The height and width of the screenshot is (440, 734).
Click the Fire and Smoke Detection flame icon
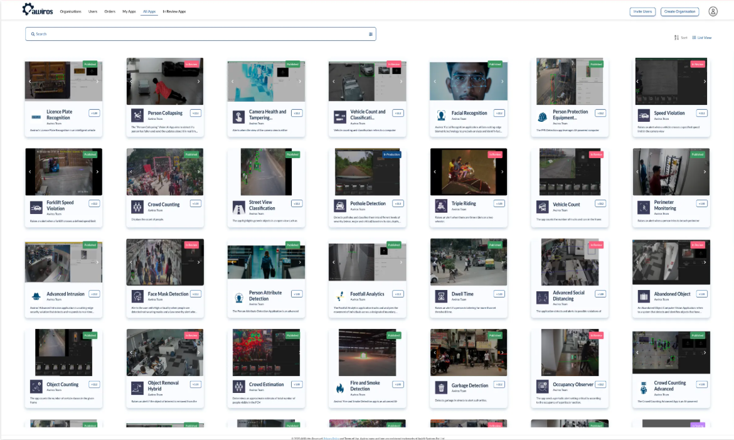coord(340,388)
